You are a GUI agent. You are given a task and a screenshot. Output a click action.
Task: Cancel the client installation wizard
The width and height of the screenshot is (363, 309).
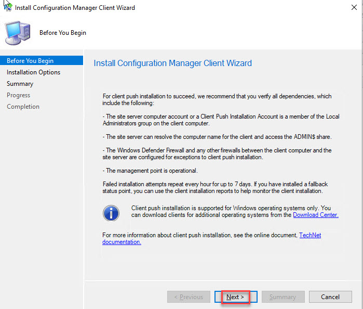pos(330,297)
